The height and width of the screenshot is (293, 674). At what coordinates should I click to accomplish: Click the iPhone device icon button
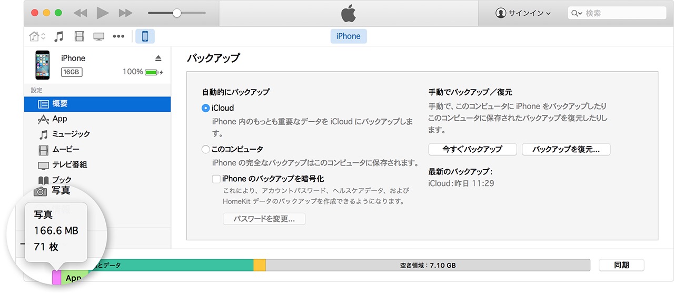coord(145,36)
